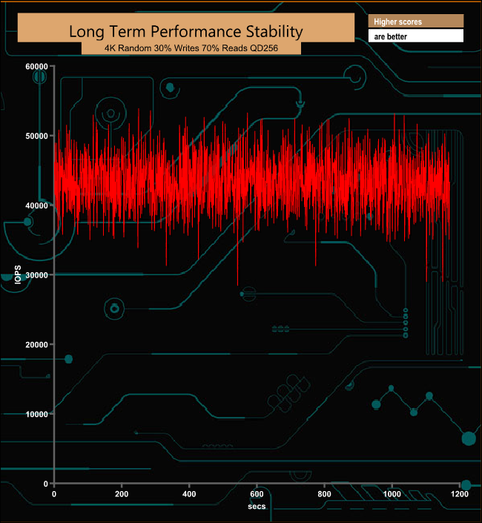Click the 20000 y-axis label
Screen dimensions: 482x523
coord(36,345)
